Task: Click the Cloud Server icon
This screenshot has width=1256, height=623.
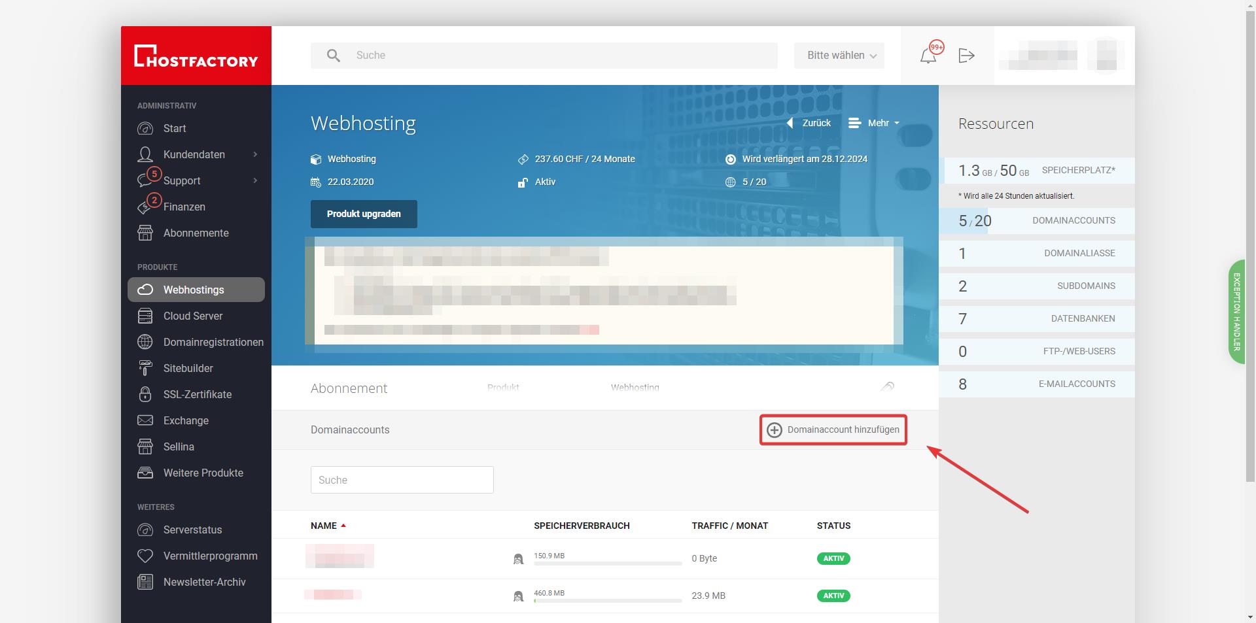Action: click(145, 316)
